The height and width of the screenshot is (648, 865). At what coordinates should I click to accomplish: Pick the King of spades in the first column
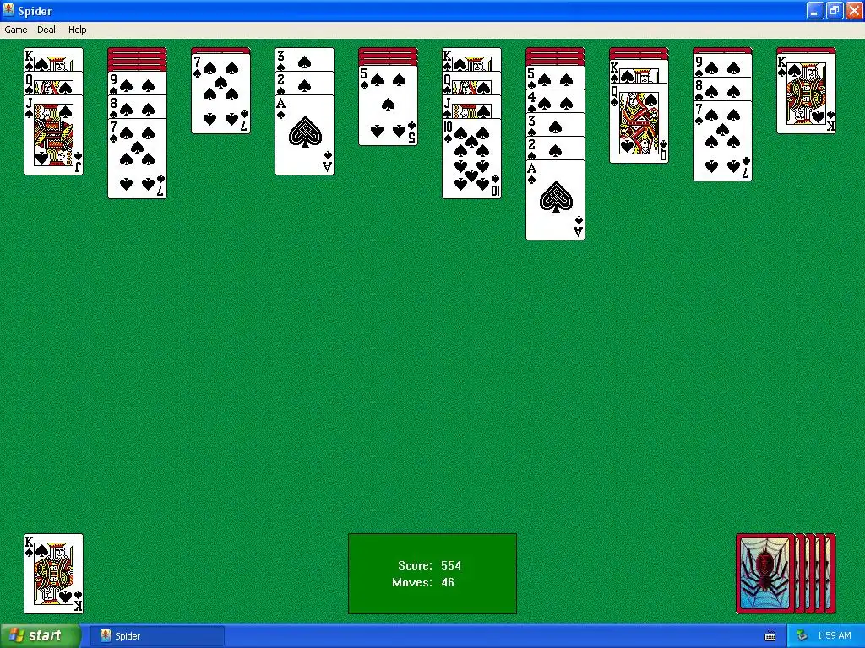pos(53,60)
